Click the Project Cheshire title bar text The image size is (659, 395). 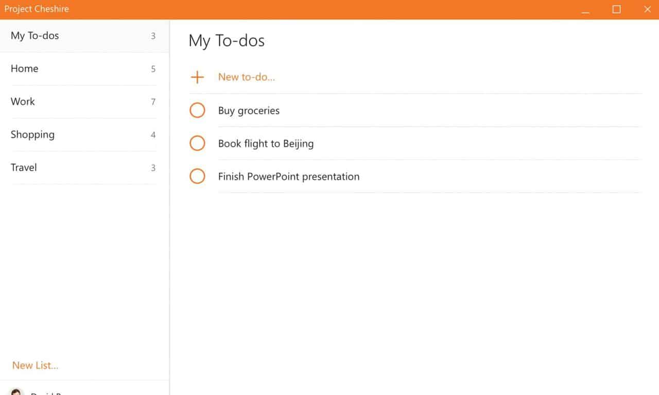[37, 9]
